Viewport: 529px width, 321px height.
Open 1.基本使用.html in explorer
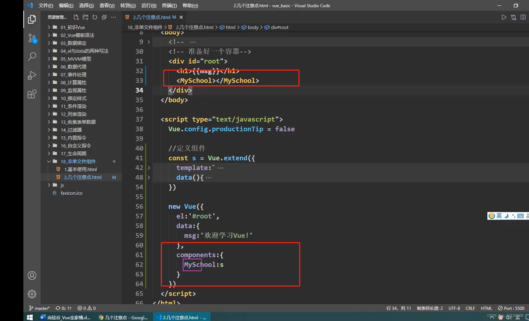pos(81,169)
